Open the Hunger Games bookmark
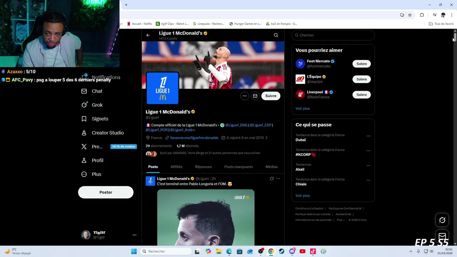 click(x=245, y=24)
